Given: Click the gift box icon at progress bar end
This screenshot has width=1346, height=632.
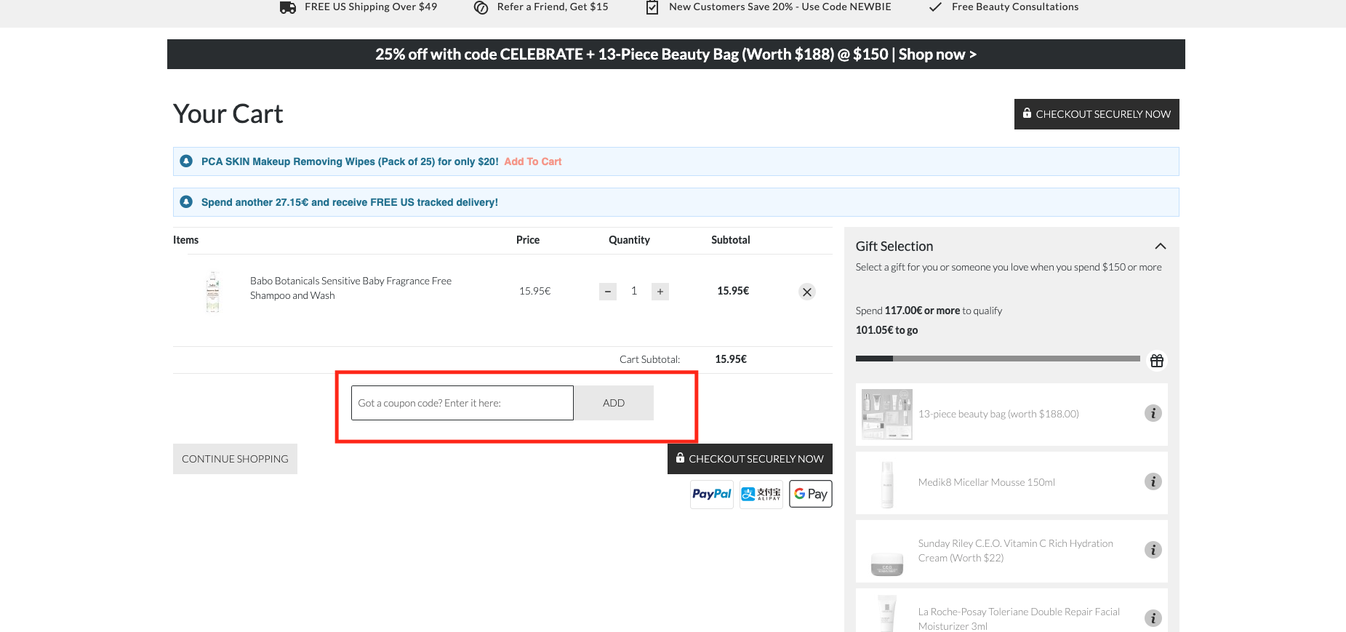Looking at the screenshot, I should click(x=1157, y=360).
